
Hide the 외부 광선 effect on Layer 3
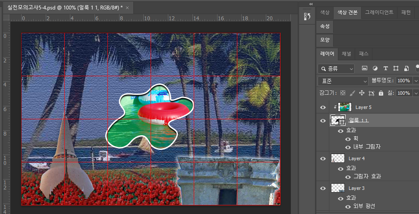pyautogui.click(x=348, y=206)
